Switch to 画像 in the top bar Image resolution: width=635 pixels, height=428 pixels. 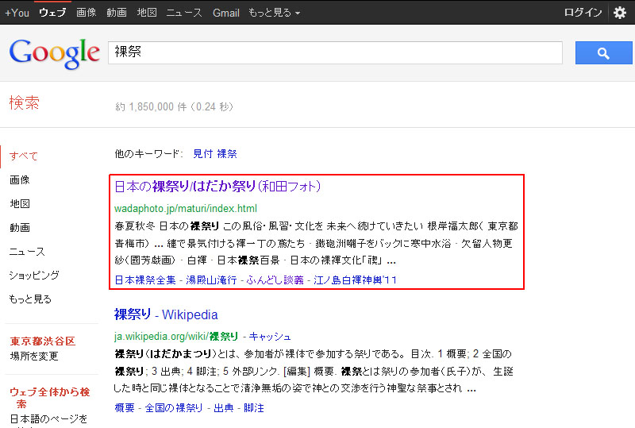(87, 13)
